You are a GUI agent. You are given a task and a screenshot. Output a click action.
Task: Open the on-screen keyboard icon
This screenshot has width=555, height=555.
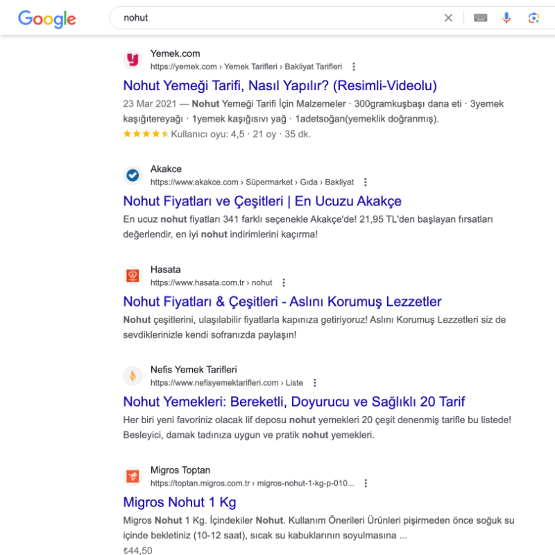pos(480,18)
